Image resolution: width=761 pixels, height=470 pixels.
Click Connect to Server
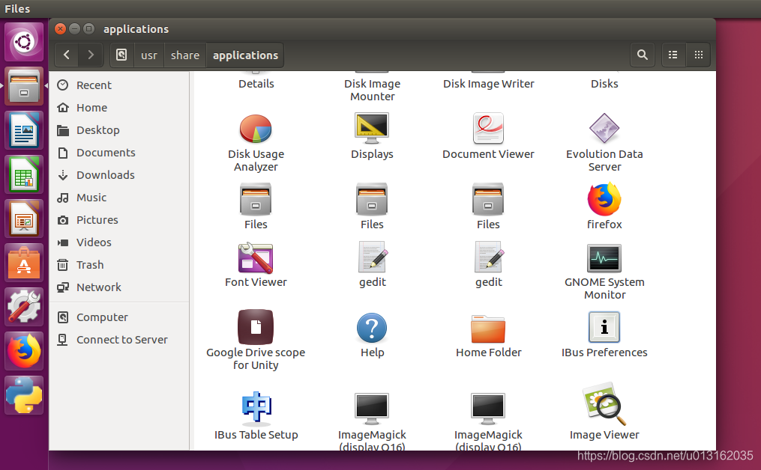(119, 340)
